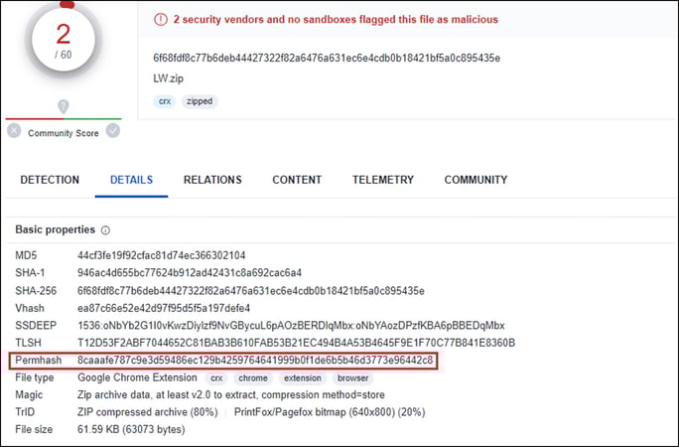
Task: Select the COMMUNITY tab
Action: (475, 180)
